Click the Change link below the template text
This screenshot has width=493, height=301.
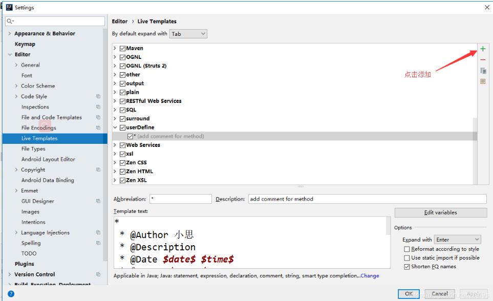click(370, 275)
